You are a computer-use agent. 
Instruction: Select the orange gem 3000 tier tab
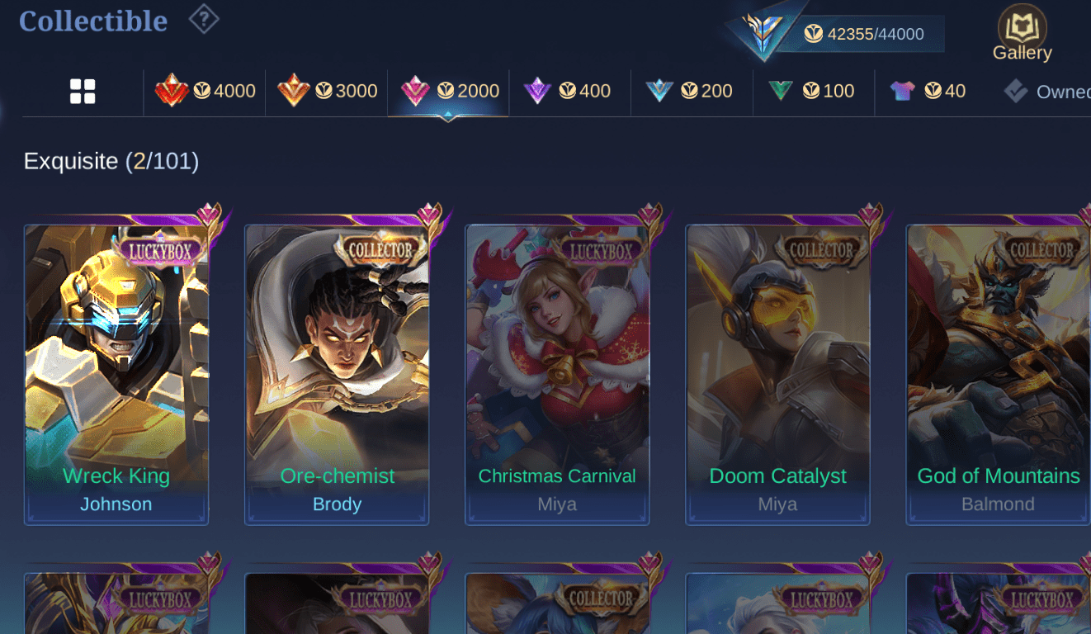[x=328, y=91]
